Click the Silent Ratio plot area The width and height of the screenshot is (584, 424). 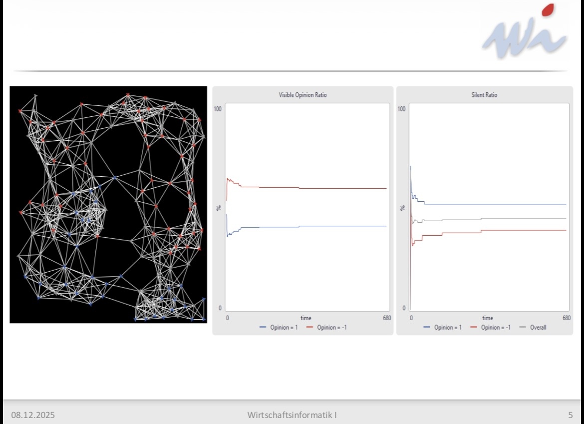(x=489, y=207)
